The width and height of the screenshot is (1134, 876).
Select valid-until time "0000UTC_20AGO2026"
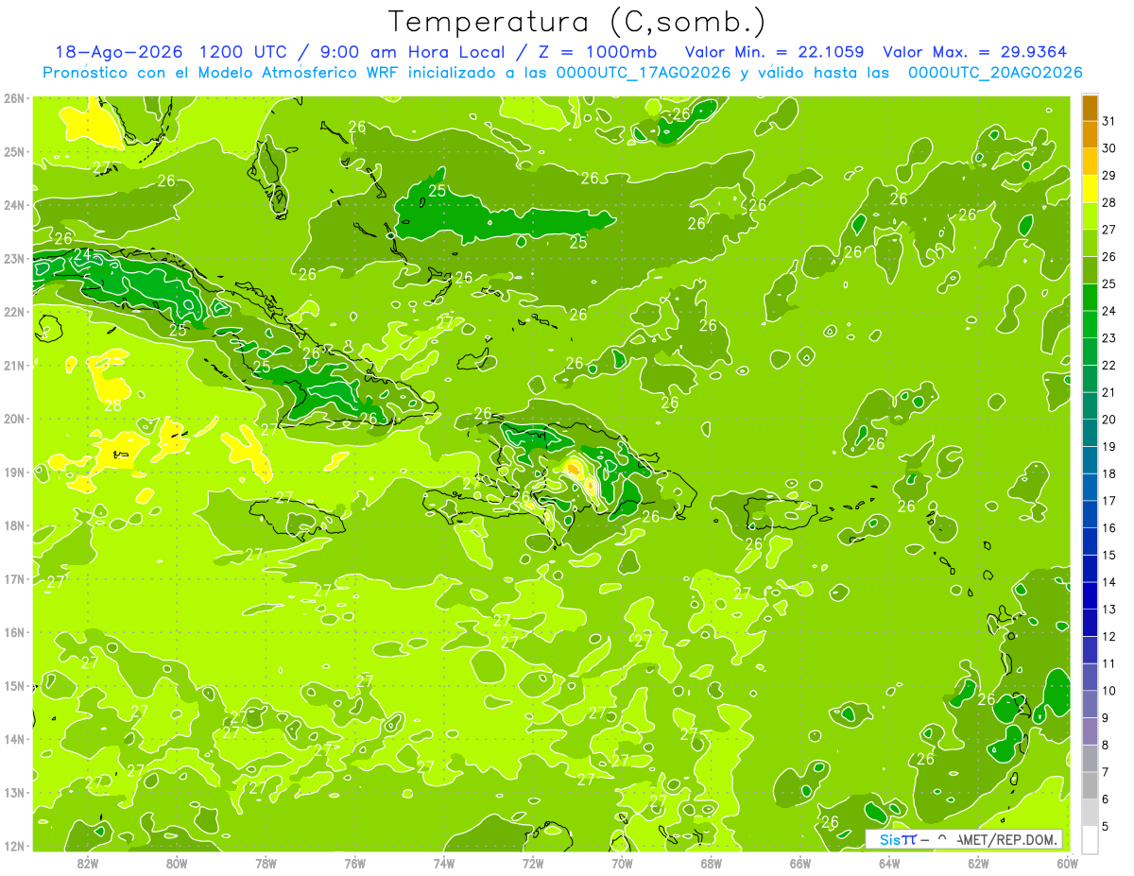pyautogui.click(x=995, y=73)
